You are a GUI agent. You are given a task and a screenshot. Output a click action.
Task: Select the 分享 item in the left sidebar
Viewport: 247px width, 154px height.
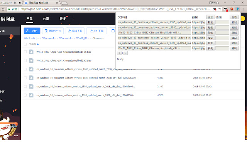click(x=2, y=92)
